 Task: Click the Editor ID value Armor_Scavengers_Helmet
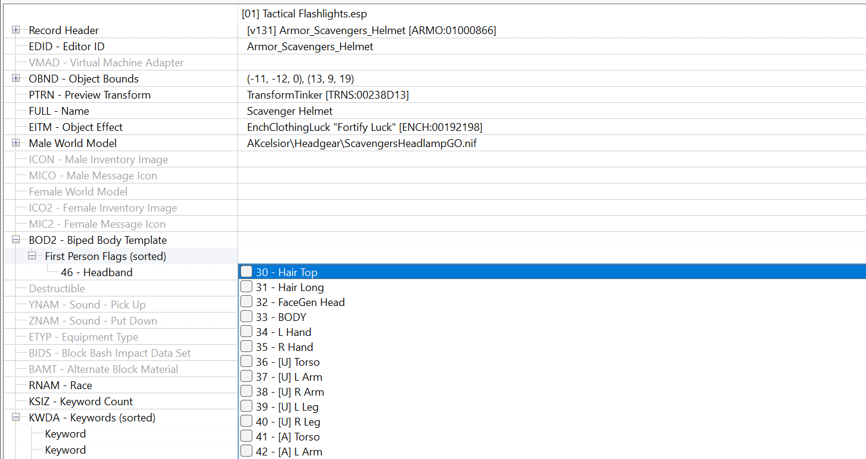[x=310, y=46]
